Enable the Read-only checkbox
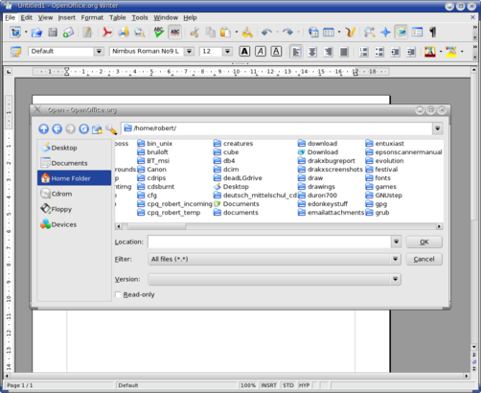 point(118,294)
